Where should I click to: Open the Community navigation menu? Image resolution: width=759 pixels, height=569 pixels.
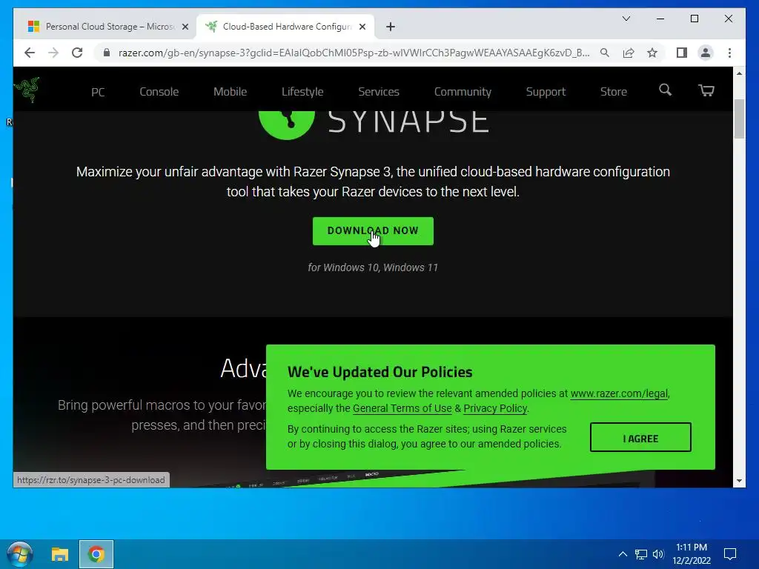(x=463, y=92)
